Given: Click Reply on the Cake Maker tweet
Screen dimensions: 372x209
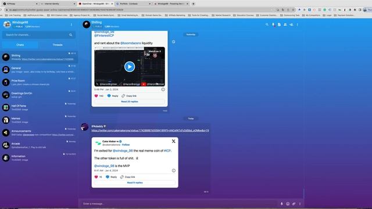Looking at the screenshot, I should (x=111, y=177).
